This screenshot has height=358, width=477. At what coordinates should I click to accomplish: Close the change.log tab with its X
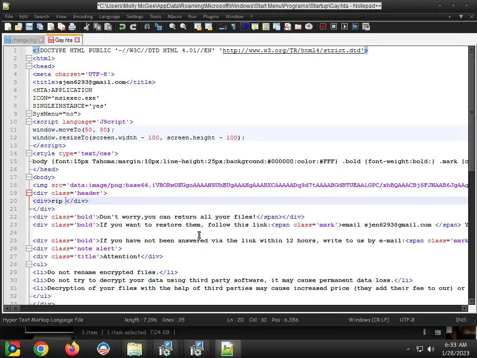tap(41, 40)
